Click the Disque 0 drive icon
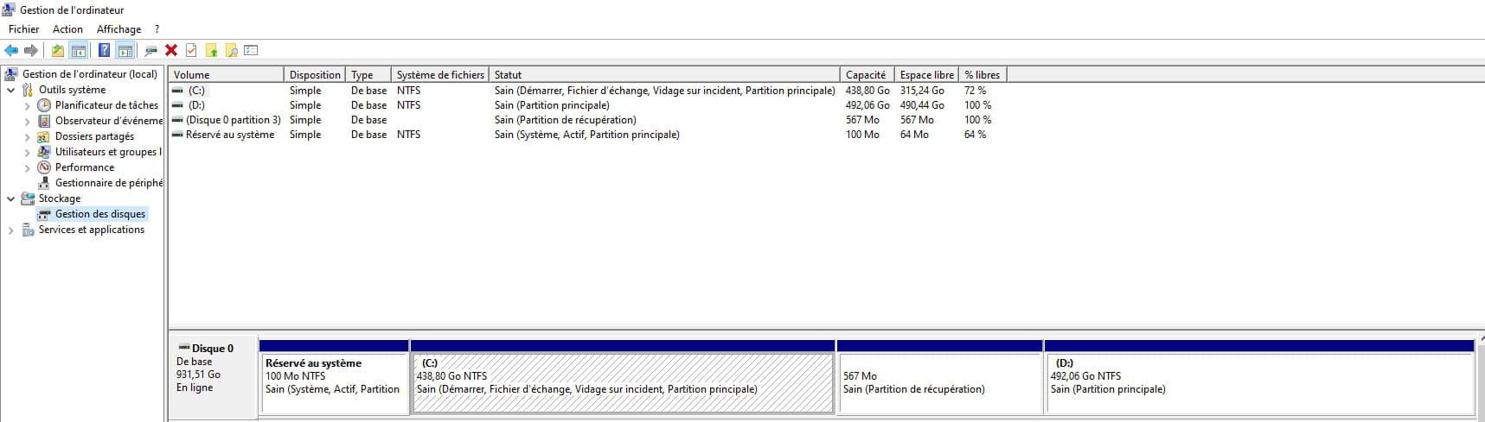Image resolution: width=1485 pixels, height=422 pixels. [183, 348]
